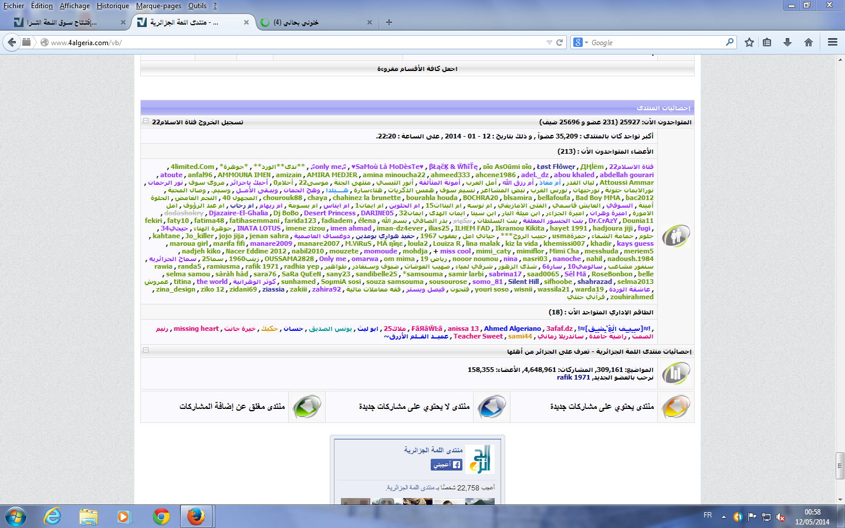This screenshot has width=845, height=528.
Task: Collapse the online users statistics section
Action: click(146, 121)
